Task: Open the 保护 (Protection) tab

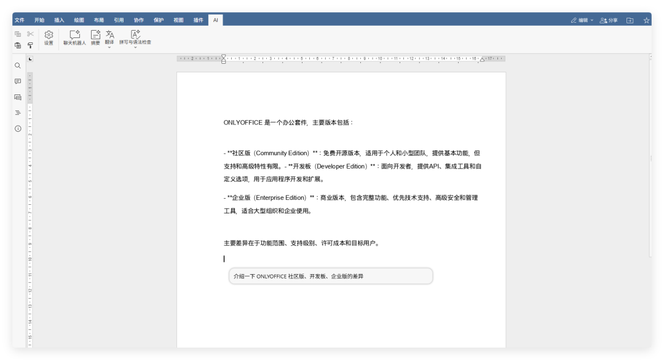Action: [x=159, y=20]
